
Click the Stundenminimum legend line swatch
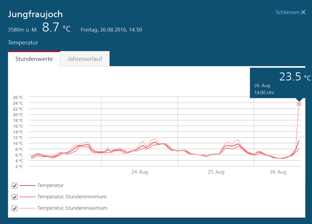tap(27, 197)
